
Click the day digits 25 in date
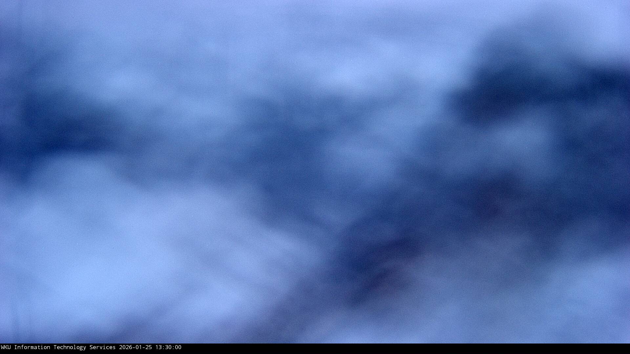pyautogui.click(x=148, y=347)
